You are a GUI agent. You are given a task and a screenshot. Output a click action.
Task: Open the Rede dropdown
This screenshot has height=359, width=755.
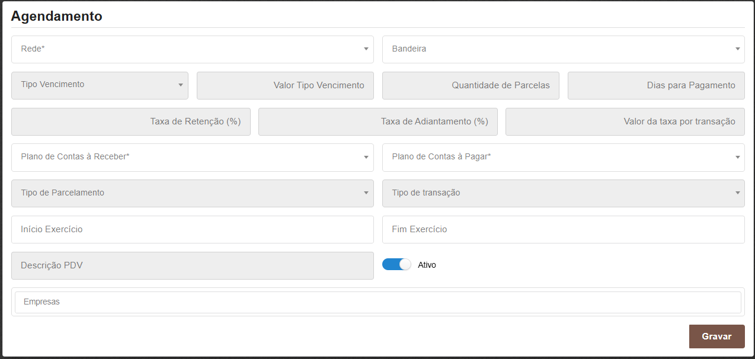click(x=192, y=49)
